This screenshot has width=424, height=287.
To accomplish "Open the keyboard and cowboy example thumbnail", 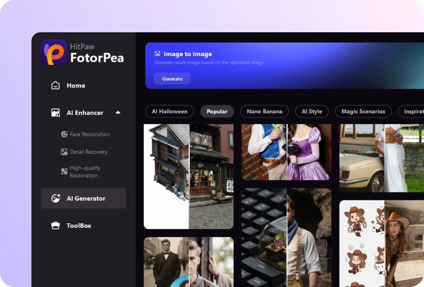I will [x=286, y=238].
